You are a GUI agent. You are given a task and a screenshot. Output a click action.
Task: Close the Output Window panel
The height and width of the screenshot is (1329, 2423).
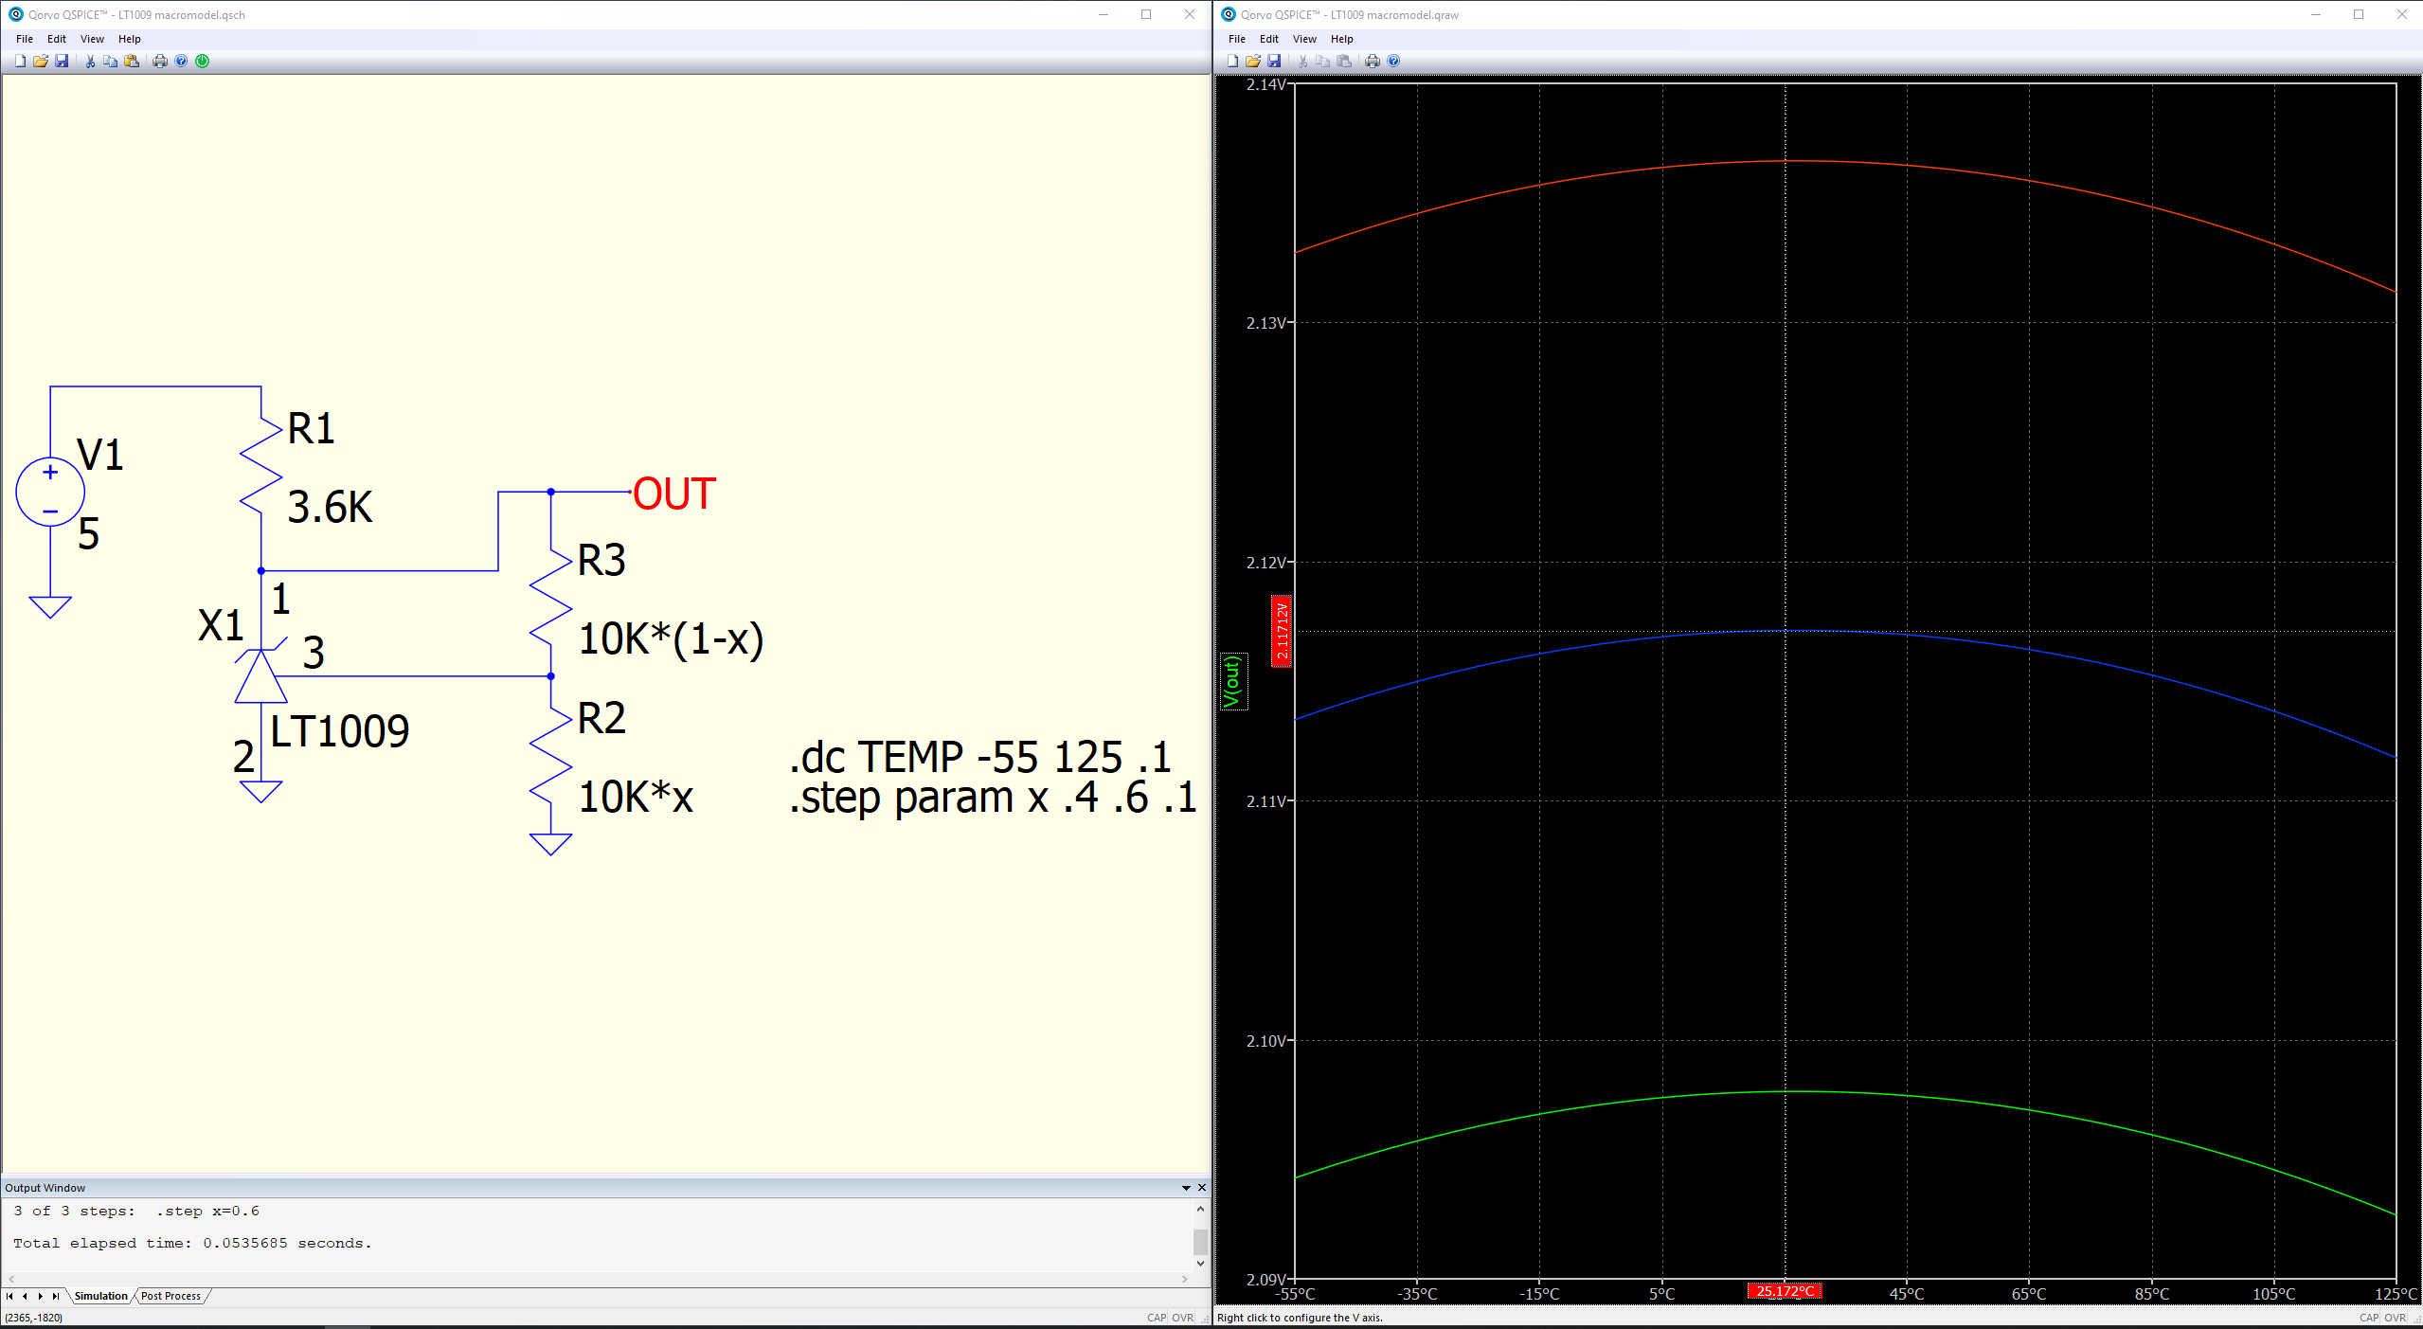pos(1202,1188)
